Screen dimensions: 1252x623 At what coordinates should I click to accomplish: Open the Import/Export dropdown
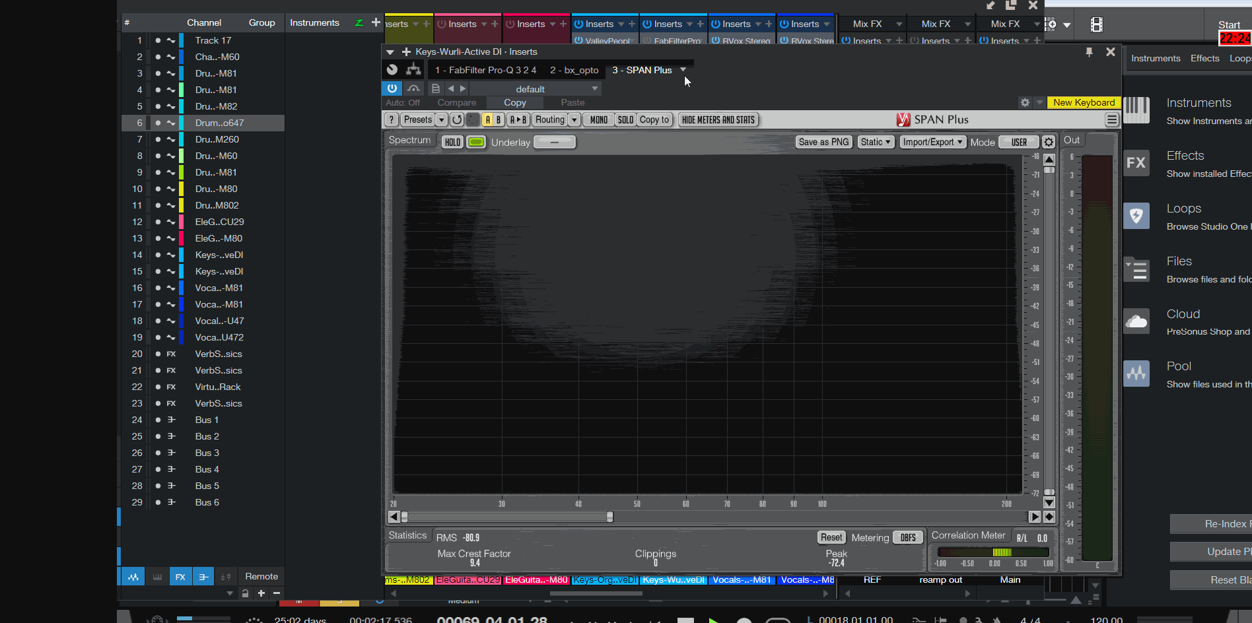point(932,142)
